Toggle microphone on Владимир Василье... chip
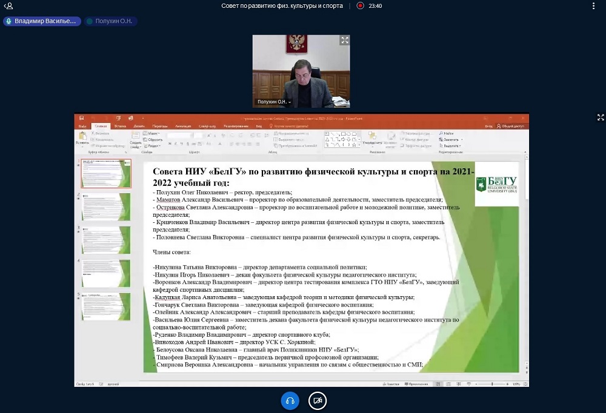The image size is (606, 413). coord(8,21)
